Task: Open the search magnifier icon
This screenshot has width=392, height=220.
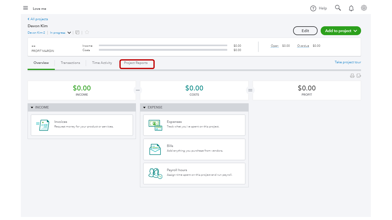Action: (338, 8)
